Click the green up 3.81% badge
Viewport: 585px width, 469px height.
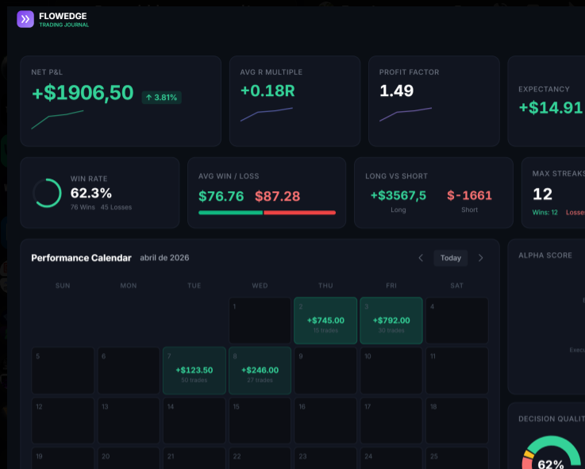(x=162, y=98)
